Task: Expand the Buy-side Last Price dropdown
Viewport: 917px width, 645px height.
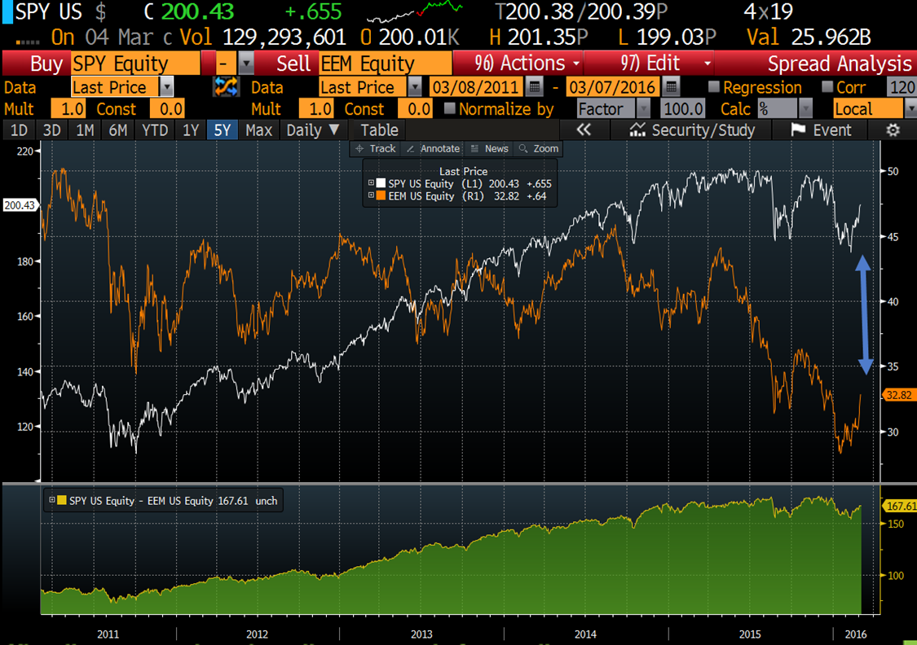Action: coord(166,87)
